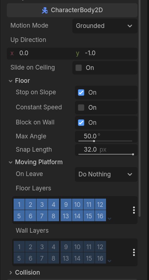
Task: Open Wall Layers three-dot options menu
Action: (x=134, y=252)
